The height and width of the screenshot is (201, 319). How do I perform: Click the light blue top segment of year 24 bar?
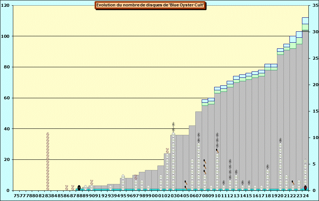tap(305, 21)
